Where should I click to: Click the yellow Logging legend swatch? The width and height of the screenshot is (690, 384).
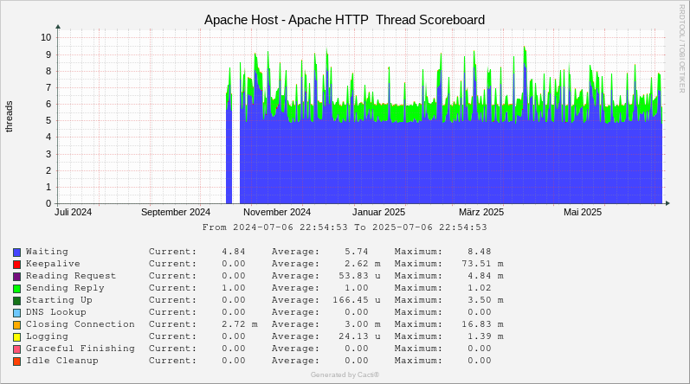(x=16, y=337)
